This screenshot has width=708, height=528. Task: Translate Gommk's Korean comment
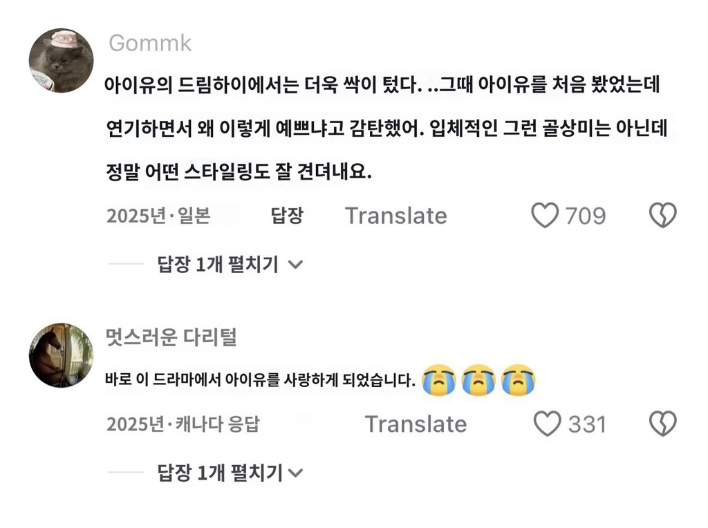[x=396, y=216]
